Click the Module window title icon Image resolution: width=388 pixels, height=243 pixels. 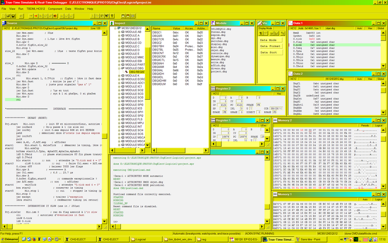pos(213,23)
